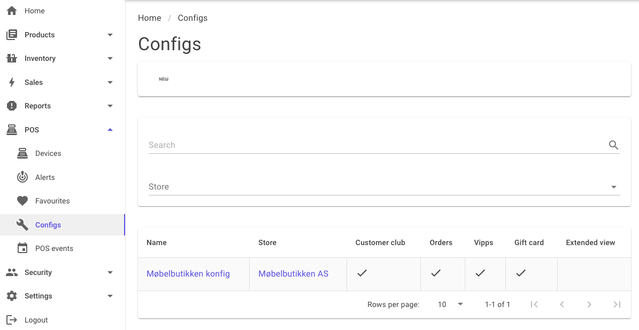Open Møbelbutikken konfig link

(188, 274)
